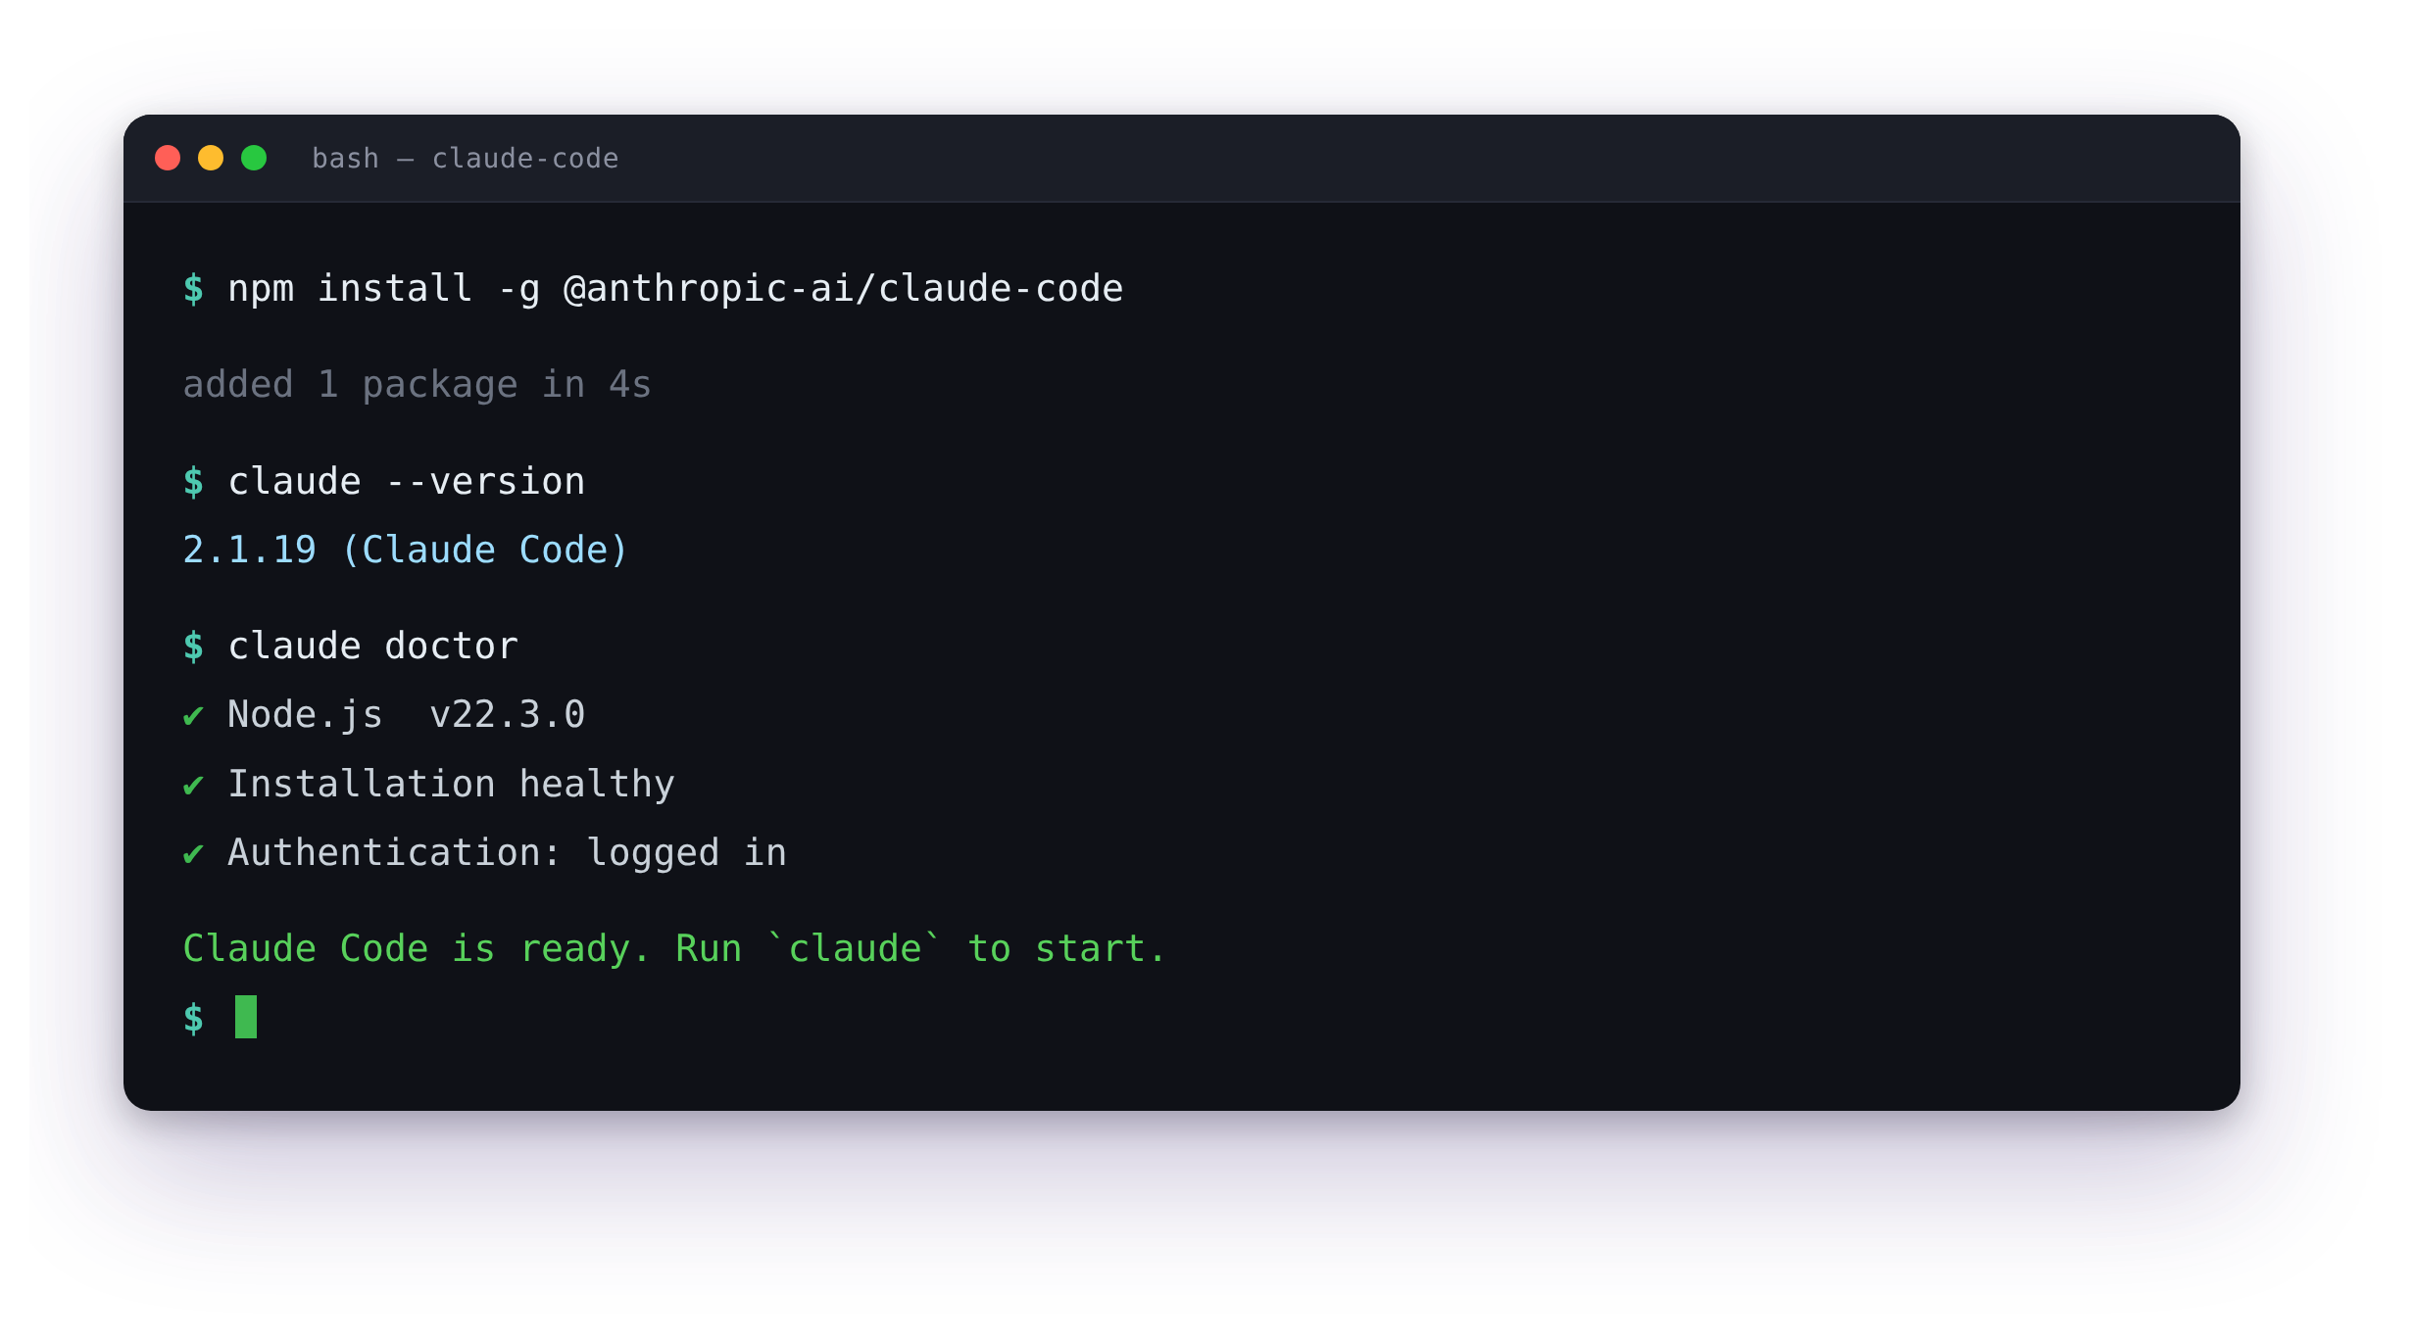This screenshot has width=2411, height=1343.
Task: Click the 'claude --version' command text
Action: [x=407, y=482]
